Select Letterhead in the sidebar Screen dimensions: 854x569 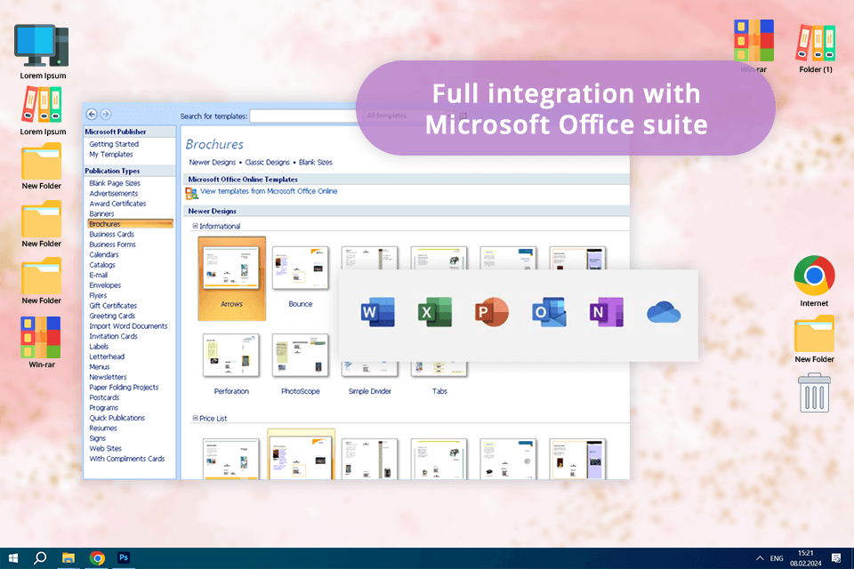click(x=107, y=357)
